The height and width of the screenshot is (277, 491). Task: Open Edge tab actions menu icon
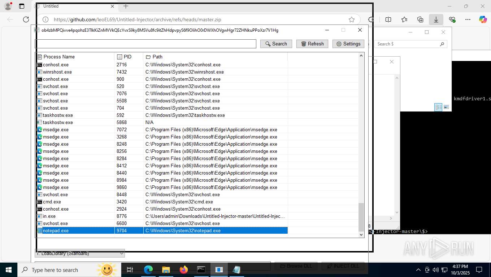(x=22, y=6)
